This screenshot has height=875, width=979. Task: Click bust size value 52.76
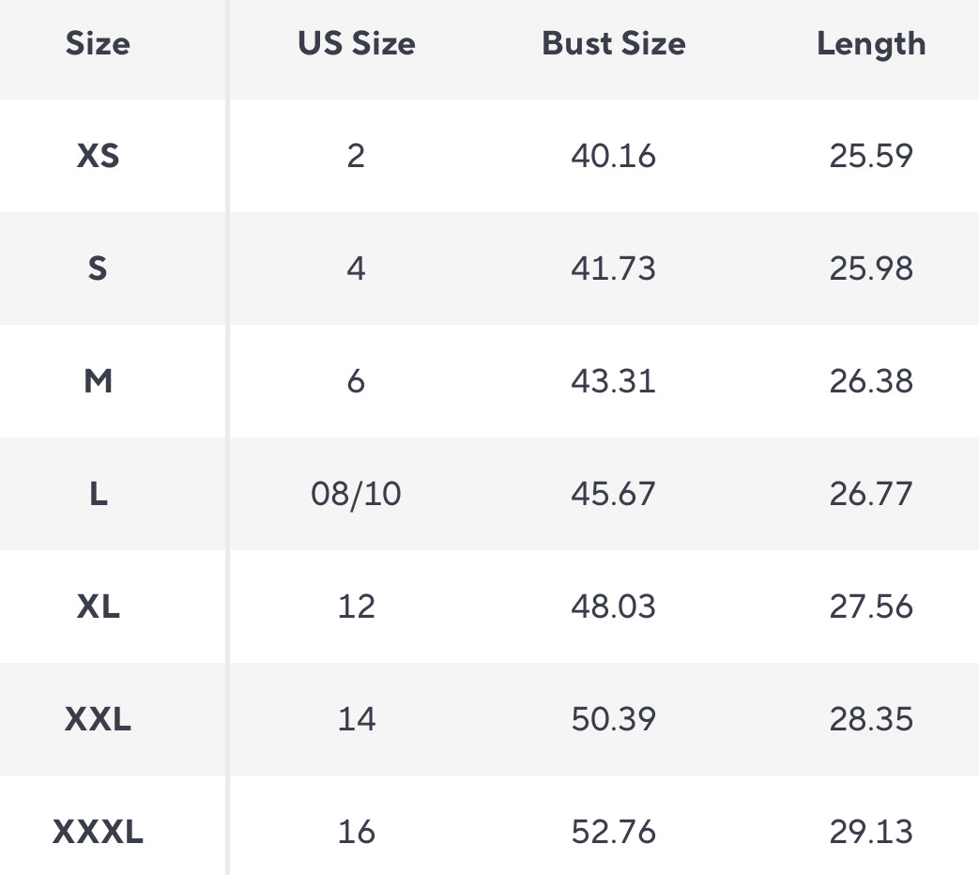(x=613, y=832)
